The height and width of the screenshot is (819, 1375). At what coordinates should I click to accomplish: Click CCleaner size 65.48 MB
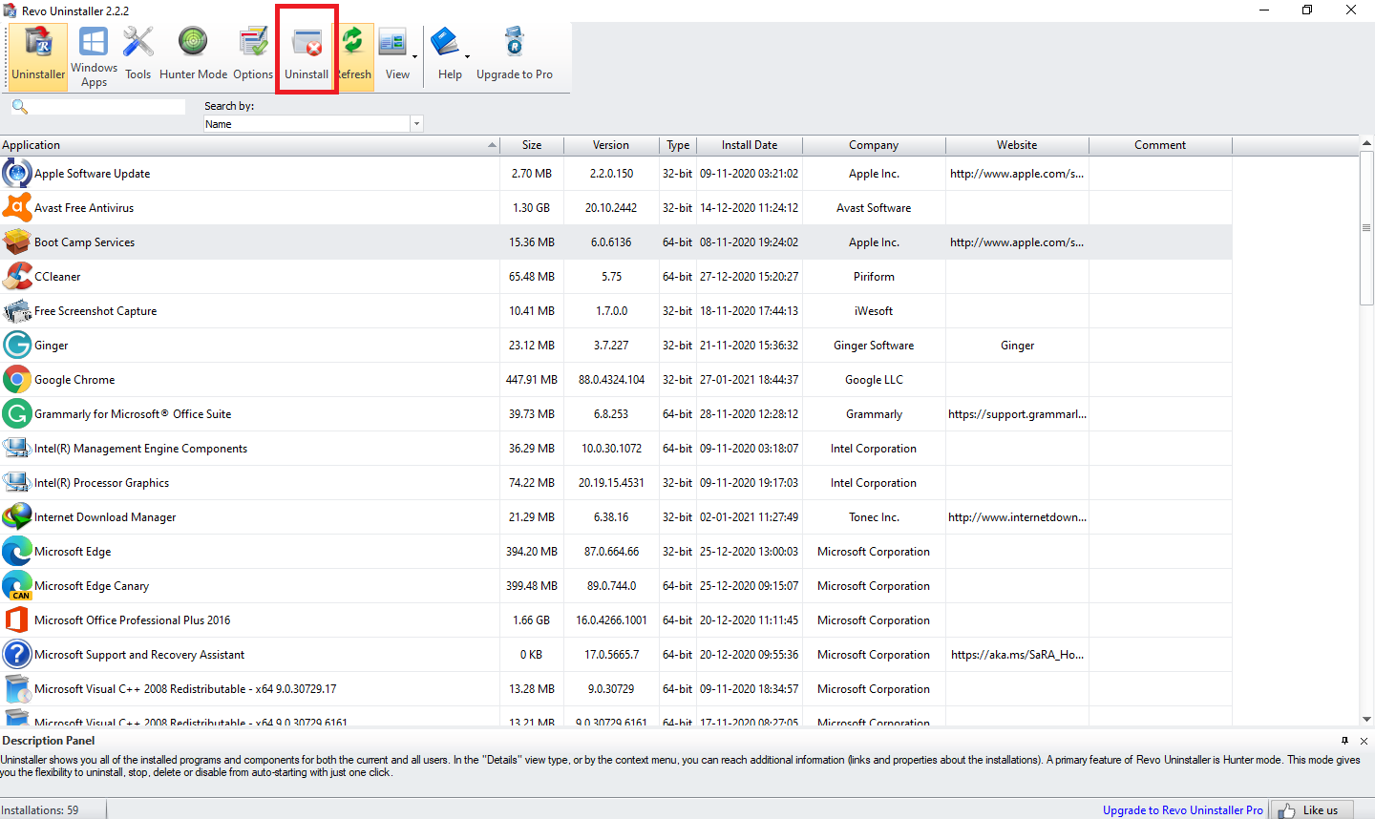(532, 277)
